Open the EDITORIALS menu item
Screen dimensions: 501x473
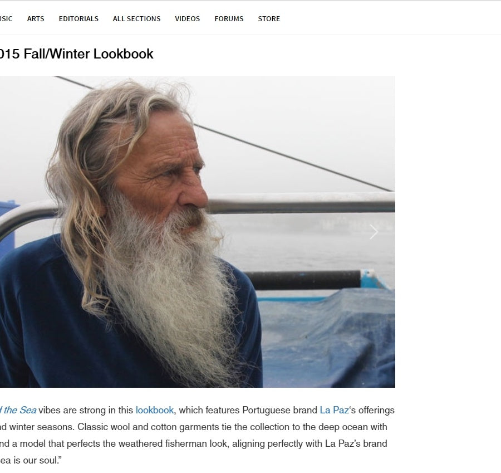[x=78, y=19]
